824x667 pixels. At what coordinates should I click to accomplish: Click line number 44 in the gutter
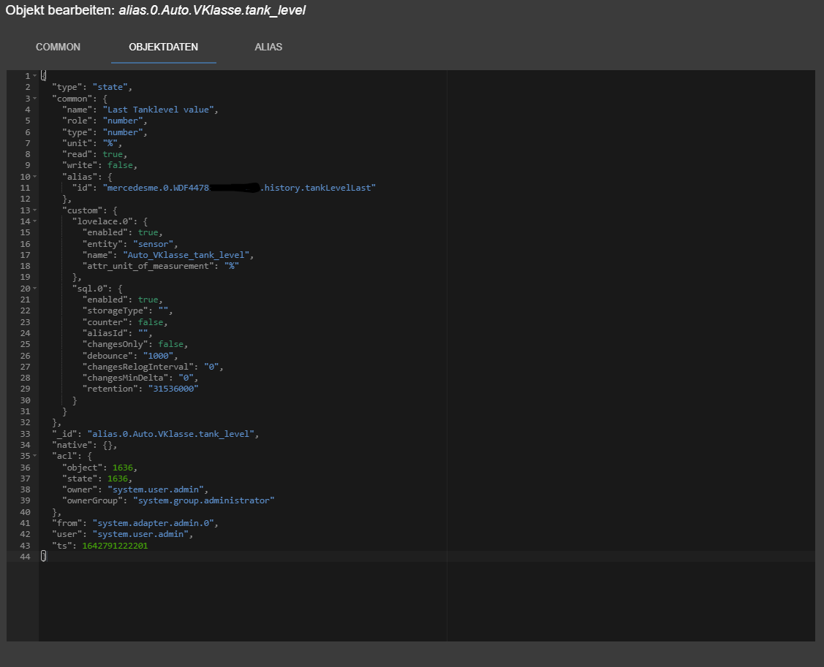pos(25,557)
